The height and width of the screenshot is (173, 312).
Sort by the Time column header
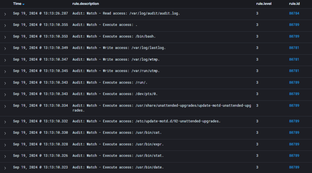click(x=17, y=4)
